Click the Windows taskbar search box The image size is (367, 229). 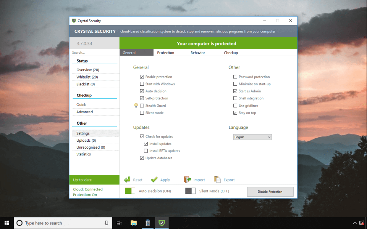(63, 223)
